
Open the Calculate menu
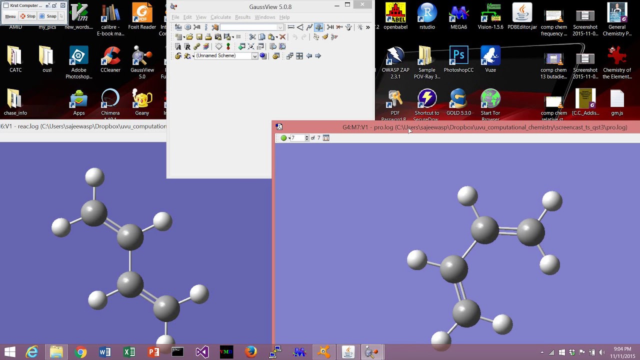point(220,17)
